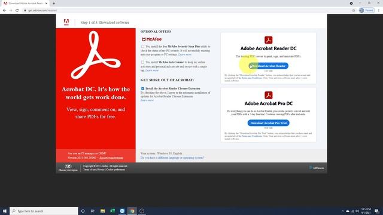The height and width of the screenshot is (215, 383).
Task: Click the System requirements link
Action: point(111,158)
